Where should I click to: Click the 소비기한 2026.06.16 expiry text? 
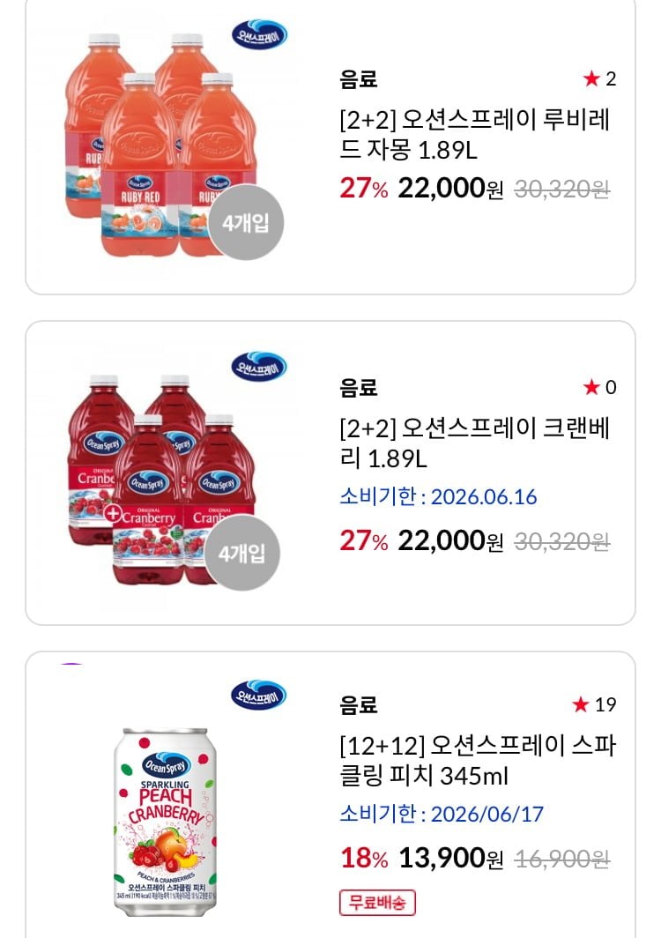coord(438,496)
